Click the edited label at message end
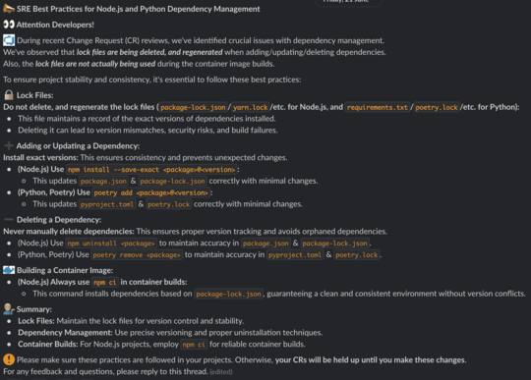This screenshot has height=380, width=531. (221, 372)
